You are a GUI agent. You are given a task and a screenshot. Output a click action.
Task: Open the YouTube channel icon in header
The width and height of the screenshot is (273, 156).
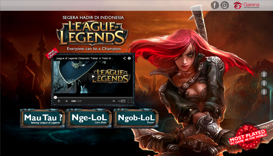click(x=225, y=5)
